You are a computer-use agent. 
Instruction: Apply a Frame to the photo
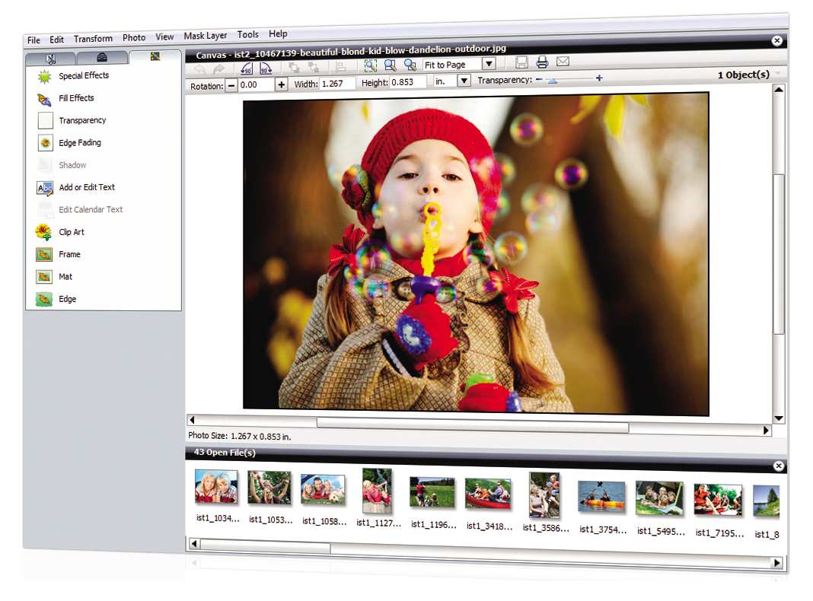click(x=69, y=255)
